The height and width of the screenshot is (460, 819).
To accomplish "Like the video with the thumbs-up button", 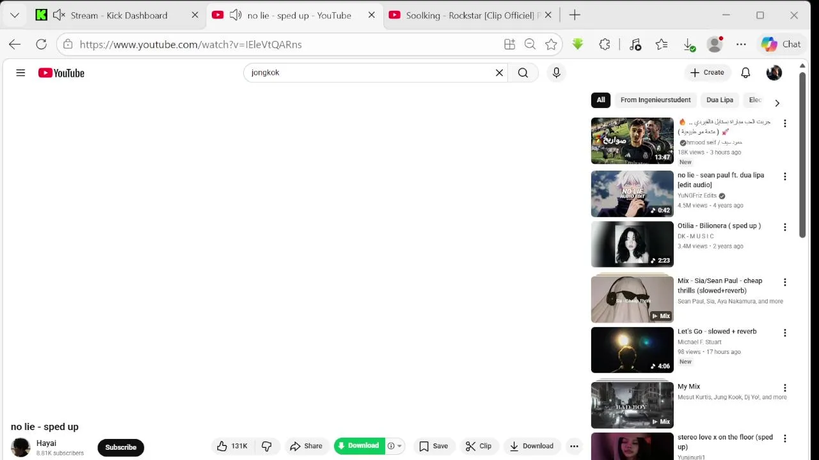I will (x=232, y=446).
